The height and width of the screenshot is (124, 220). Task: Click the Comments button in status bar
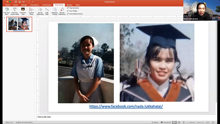coord(166,122)
